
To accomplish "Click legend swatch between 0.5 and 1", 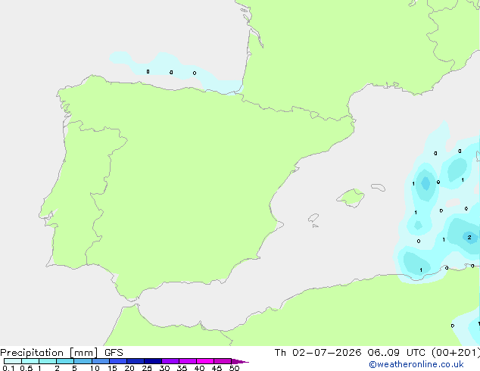I will click(30, 361).
